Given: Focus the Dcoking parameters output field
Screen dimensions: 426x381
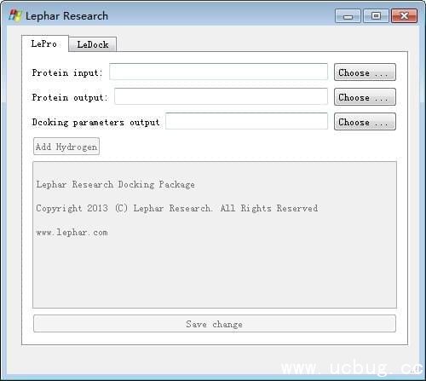Looking at the screenshot, I should point(246,121).
